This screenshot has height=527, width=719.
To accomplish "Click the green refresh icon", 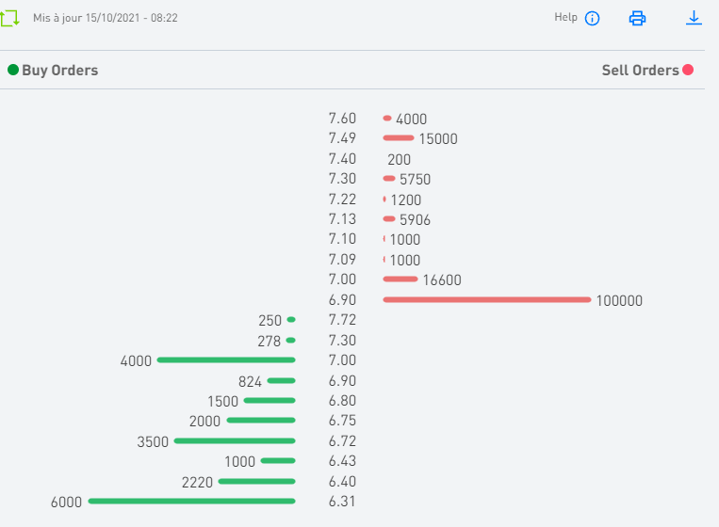I will 11,17.
